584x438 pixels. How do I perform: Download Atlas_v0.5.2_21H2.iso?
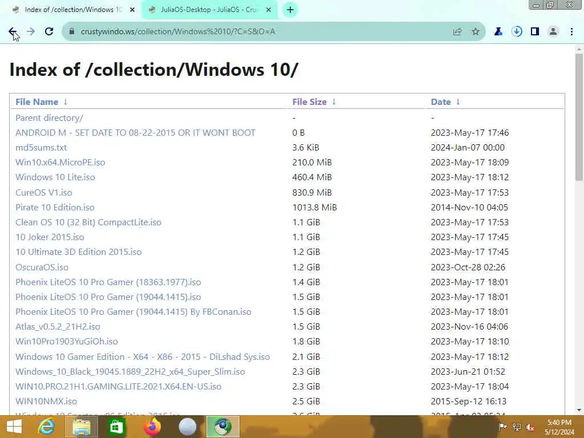(58, 327)
